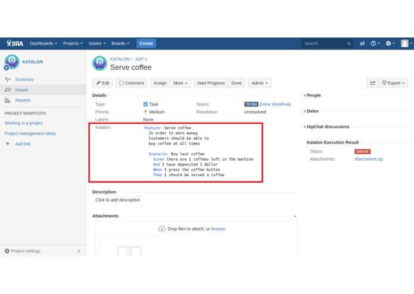Click the Comment button
Image resolution: width=414 pixels, height=294 pixels.
pyautogui.click(x=132, y=83)
